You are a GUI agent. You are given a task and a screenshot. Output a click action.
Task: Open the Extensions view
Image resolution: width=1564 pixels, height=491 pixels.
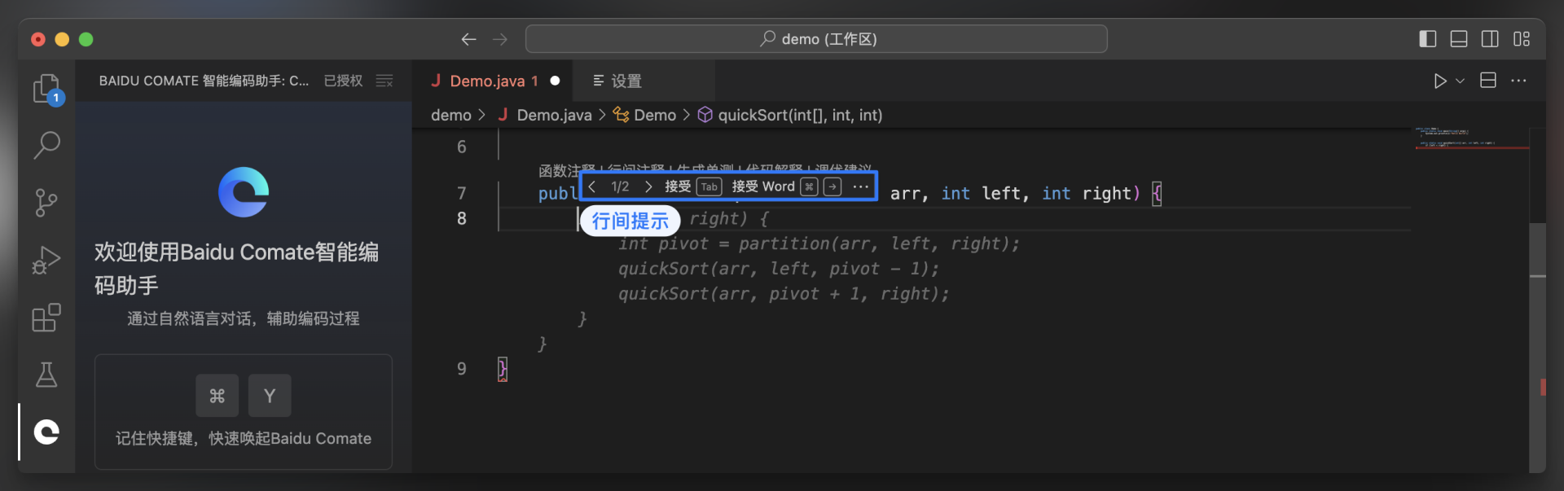[x=47, y=317]
